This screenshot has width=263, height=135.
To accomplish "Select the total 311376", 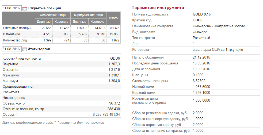I will coord(114,28).
